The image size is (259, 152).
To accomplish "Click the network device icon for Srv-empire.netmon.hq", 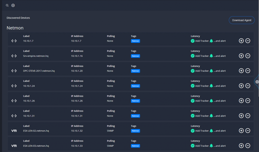I will tap(14, 56).
